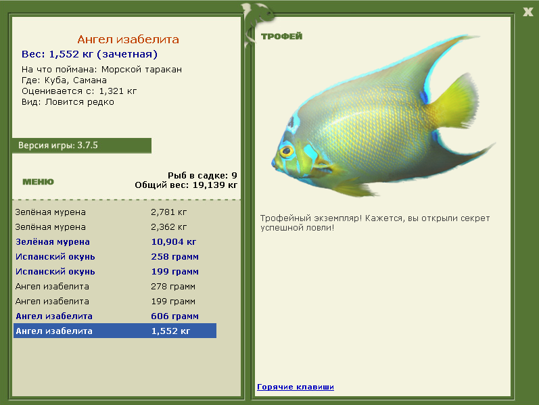Click the highlighted Ангел изабелита 1,552 кг row

(115, 331)
